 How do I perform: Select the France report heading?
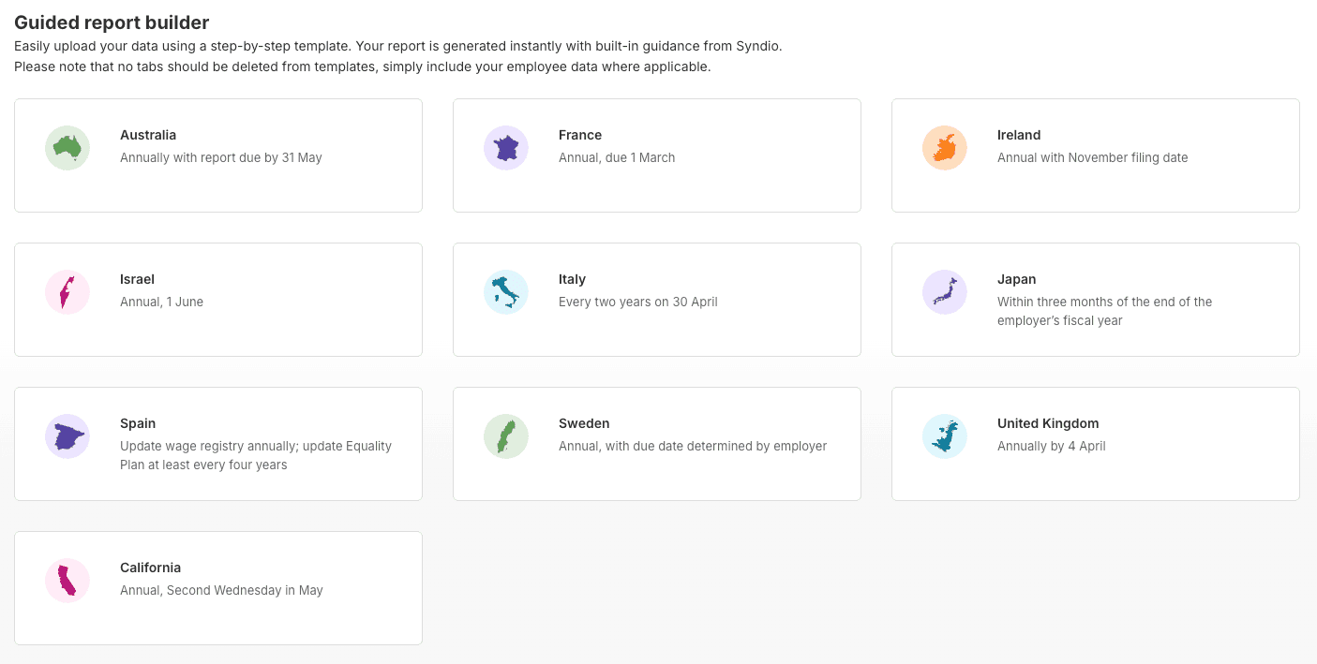coord(580,135)
